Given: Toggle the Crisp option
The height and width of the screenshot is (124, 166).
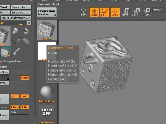Looking at the screenshot, I should point(20,112).
